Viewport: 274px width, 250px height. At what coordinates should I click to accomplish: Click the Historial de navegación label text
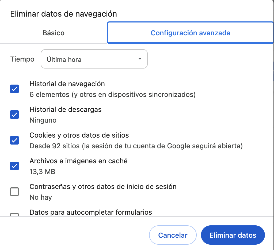click(67, 84)
